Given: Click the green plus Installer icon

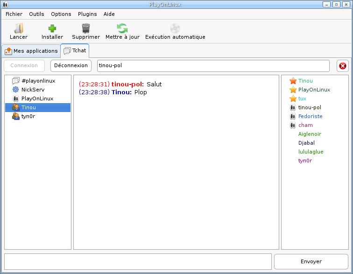Looking at the screenshot, I should pyautogui.click(x=52, y=28).
